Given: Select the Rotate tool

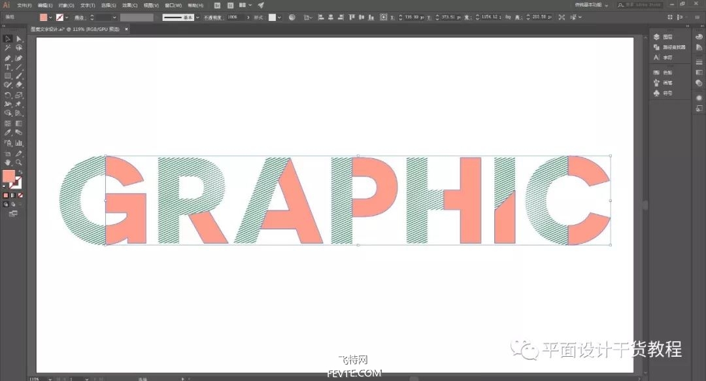Looking at the screenshot, I should pos(8,95).
